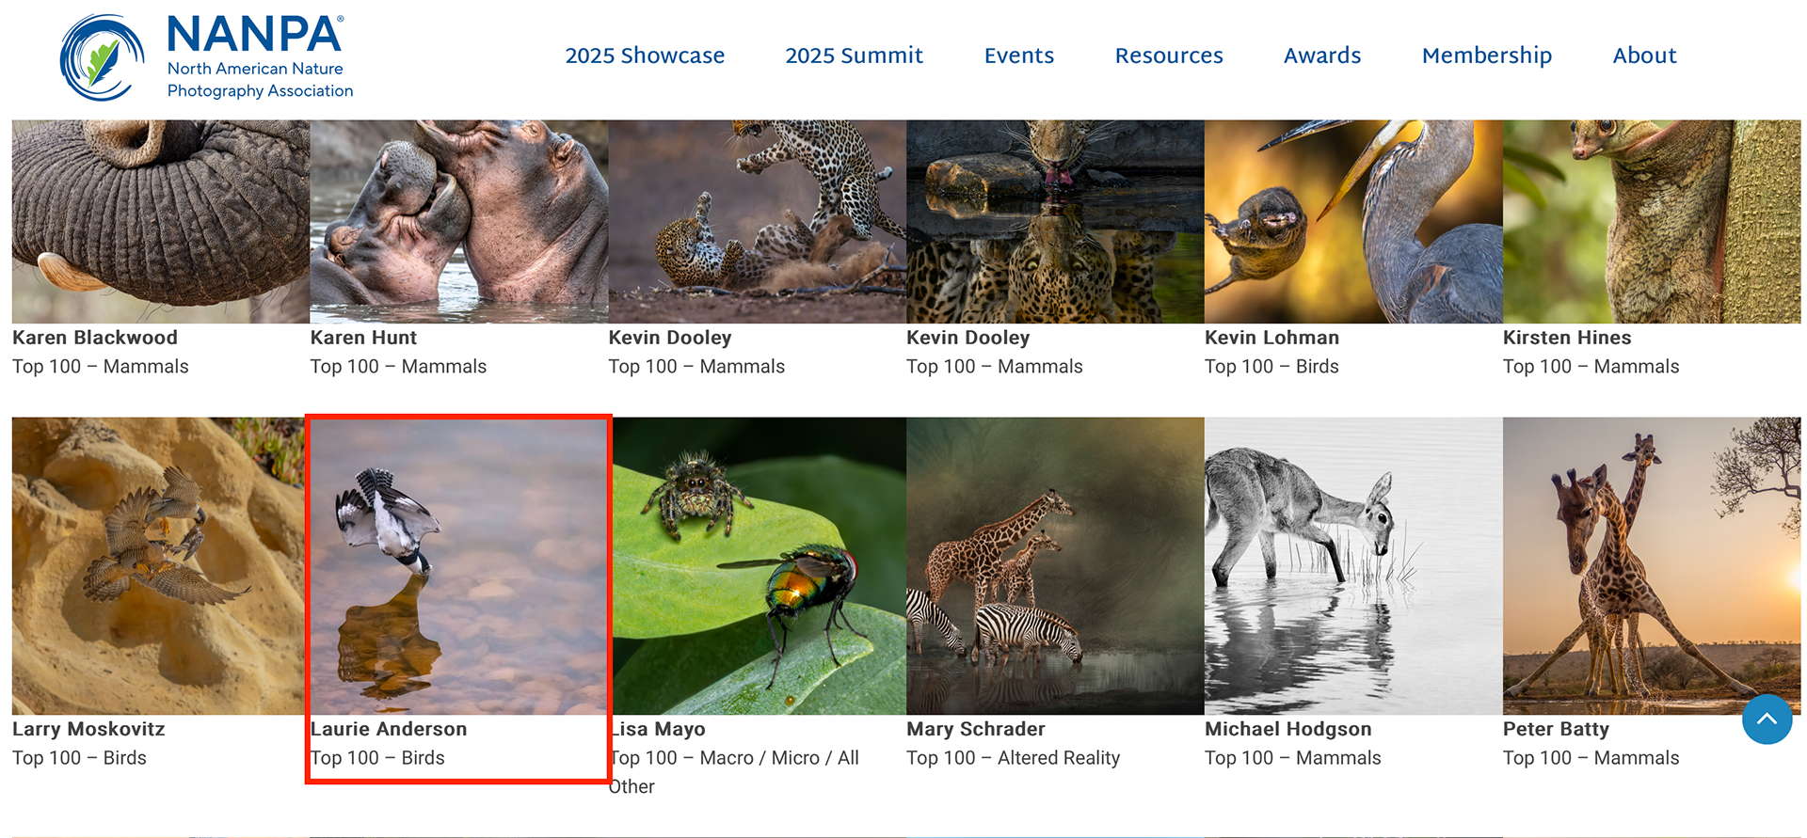Viewport: 1807px width, 838px height.
Task: Open Kevin Dooley's fighting leopards photo
Action: [757, 221]
